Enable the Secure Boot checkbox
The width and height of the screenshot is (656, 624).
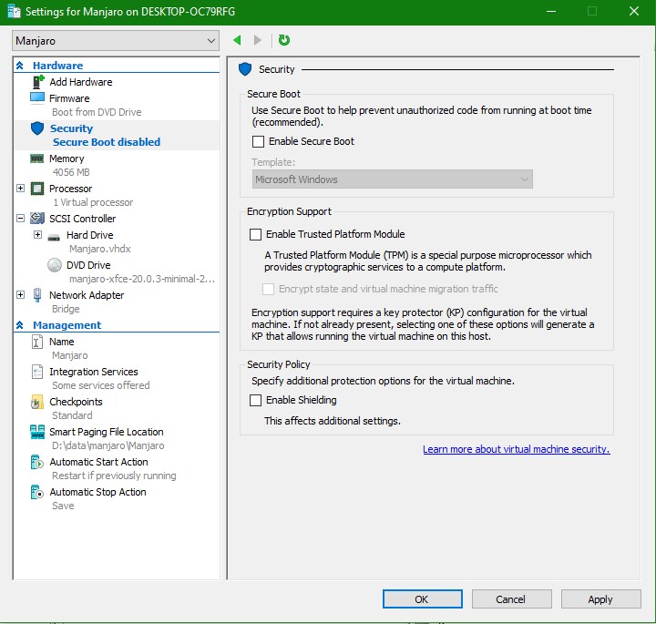pos(259,142)
